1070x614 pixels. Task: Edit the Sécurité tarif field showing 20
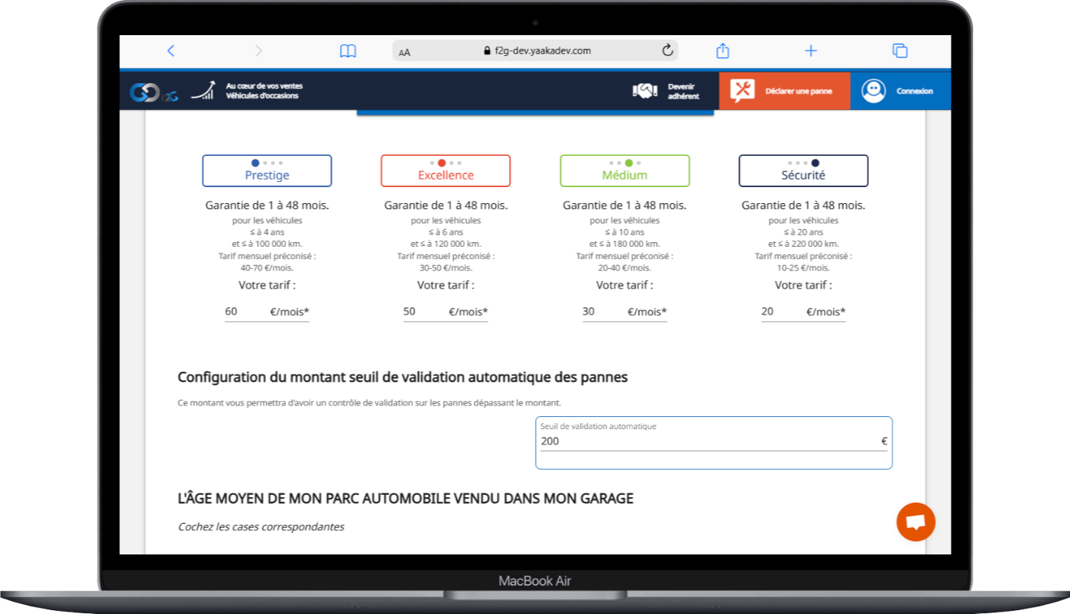(781, 312)
